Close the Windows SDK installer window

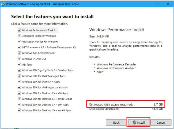pos(168,4)
